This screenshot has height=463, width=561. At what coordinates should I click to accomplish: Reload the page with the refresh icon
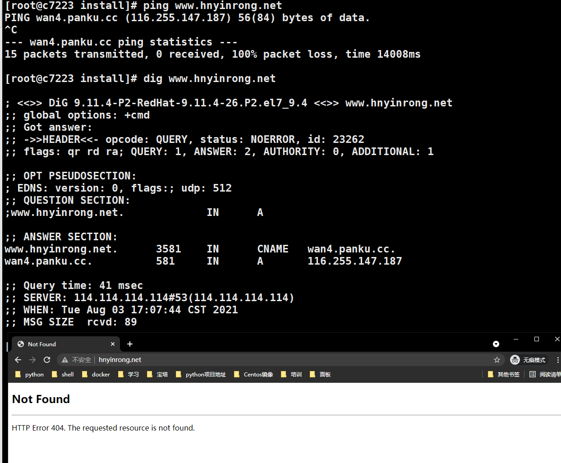tap(47, 360)
